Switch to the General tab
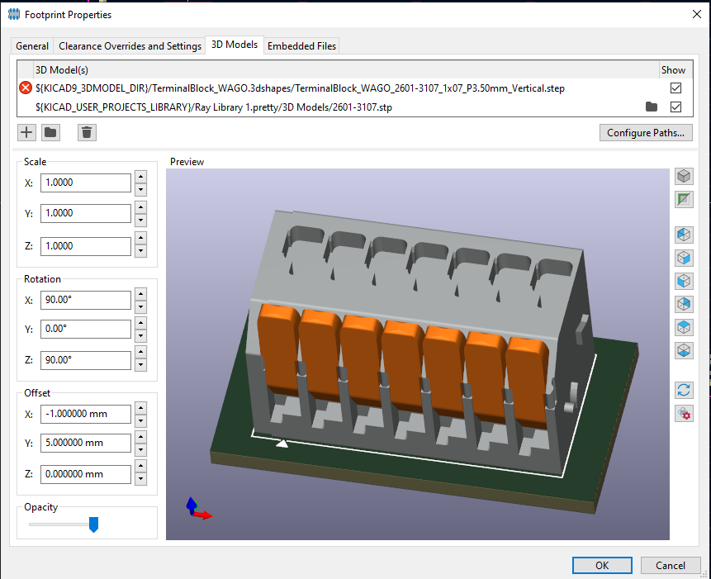Screen dimensions: 711x579 [x=32, y=46]
